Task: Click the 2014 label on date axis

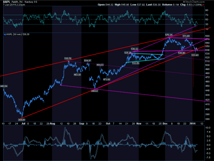Action: click(193, 124)
